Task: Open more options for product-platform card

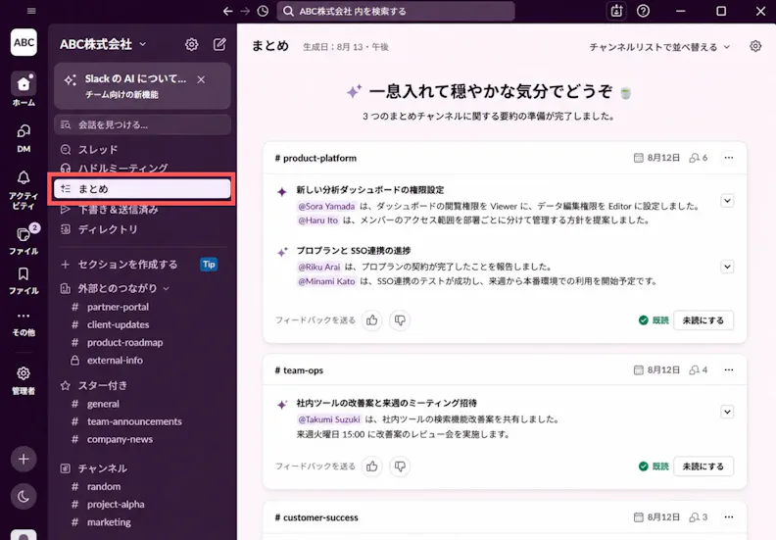Action: click(729, 158)
